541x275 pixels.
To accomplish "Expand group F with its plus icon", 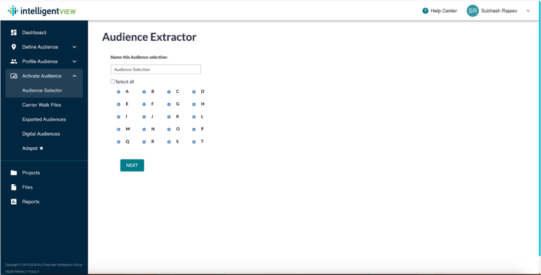I will 144,104.
